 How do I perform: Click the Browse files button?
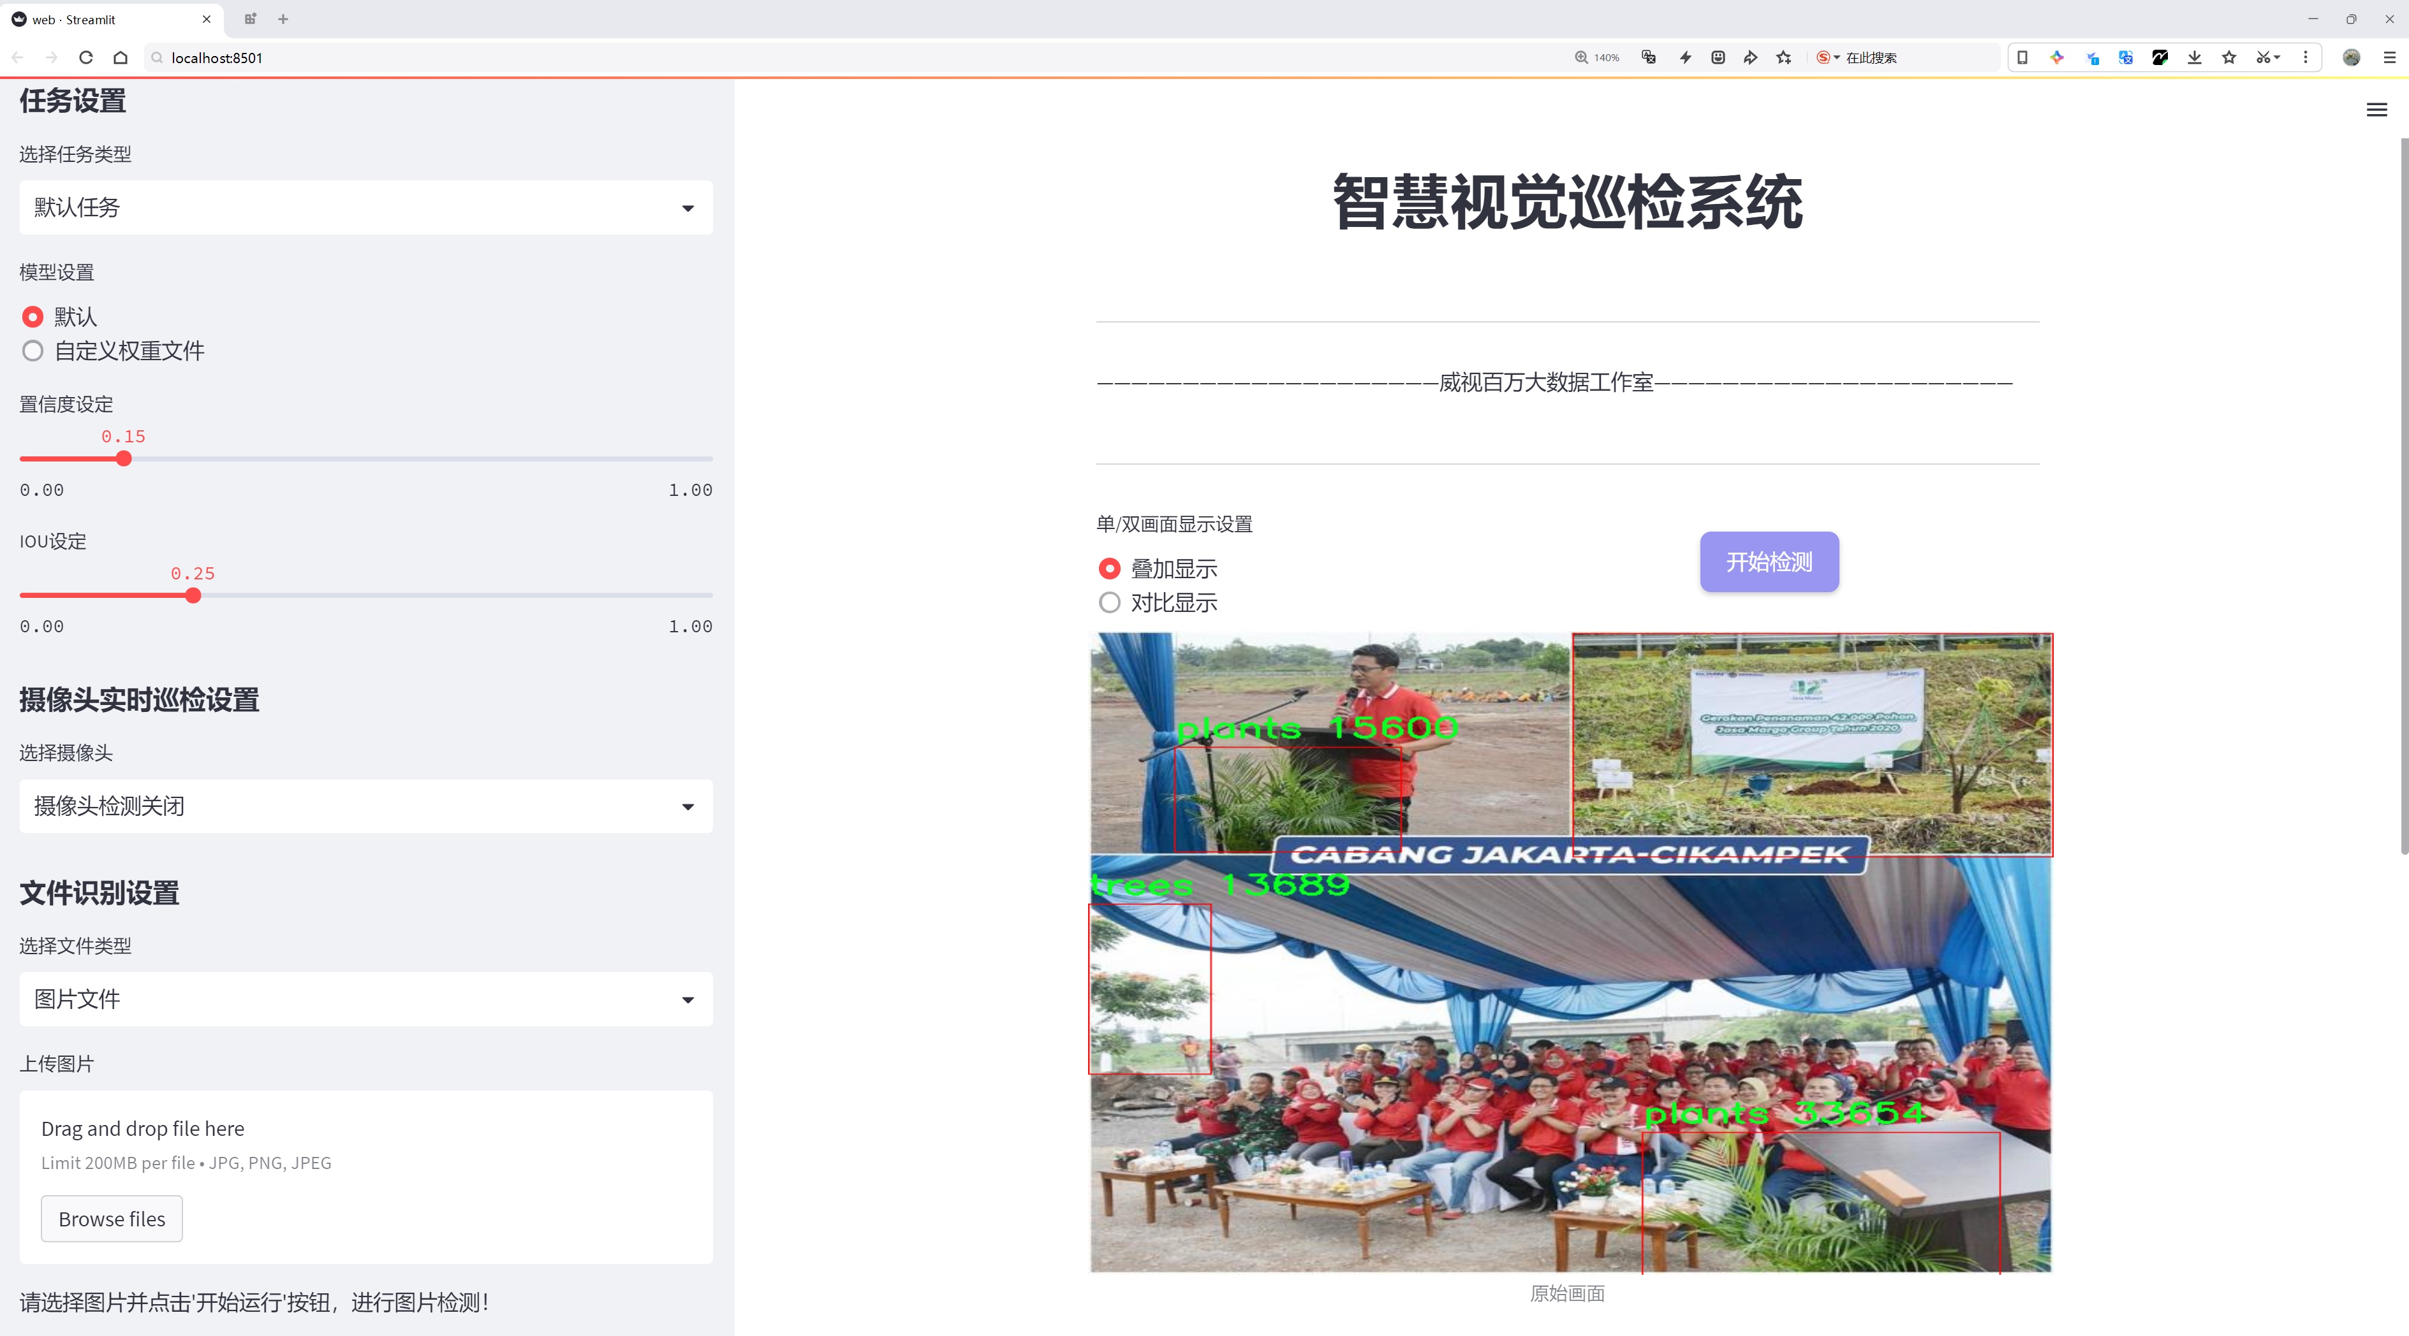tap(111, 1218)
